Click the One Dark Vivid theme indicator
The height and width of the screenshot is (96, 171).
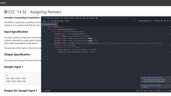(x=166, y=91)
